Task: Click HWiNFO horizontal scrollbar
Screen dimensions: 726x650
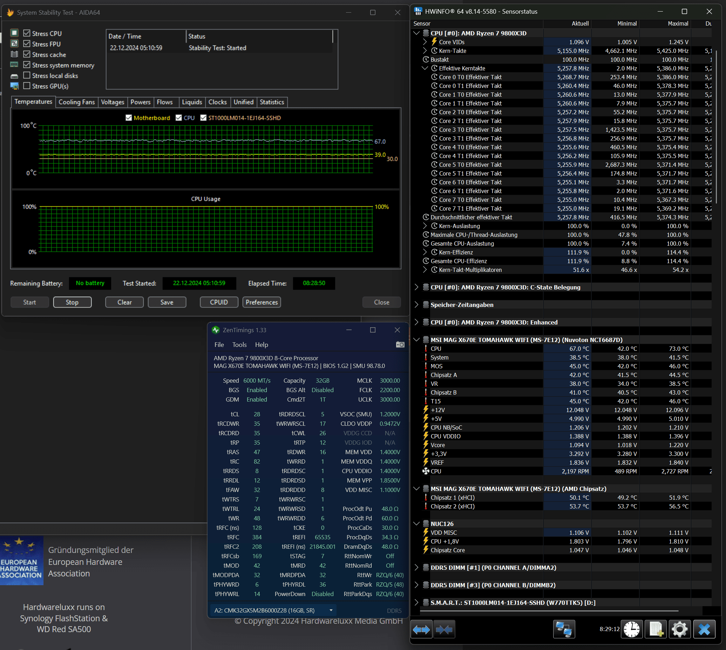Action: click(548, 611)
